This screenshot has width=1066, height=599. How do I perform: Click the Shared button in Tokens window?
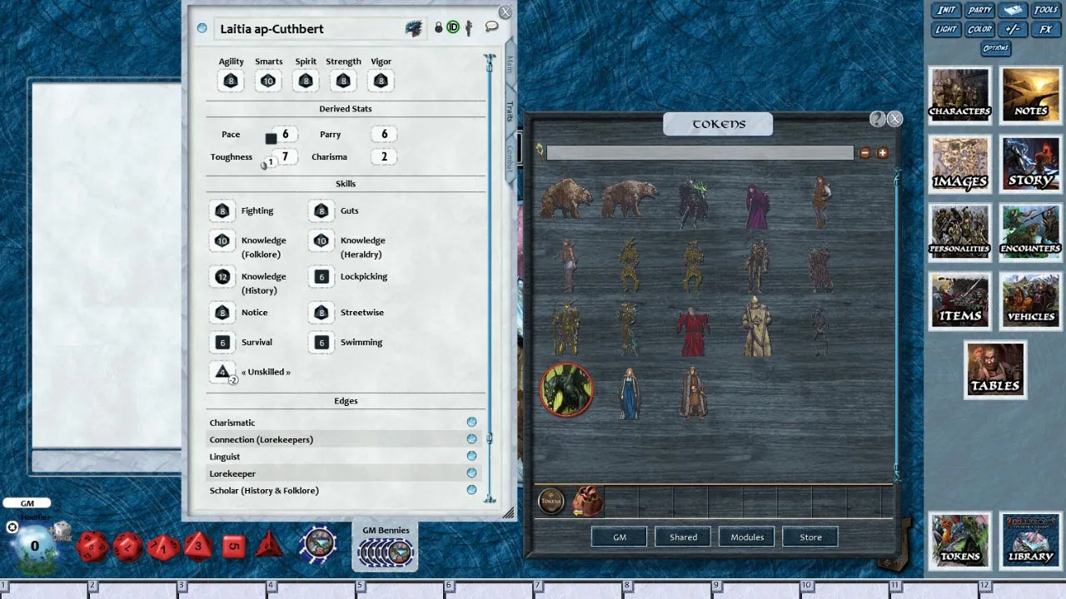(x=683, y=537)
